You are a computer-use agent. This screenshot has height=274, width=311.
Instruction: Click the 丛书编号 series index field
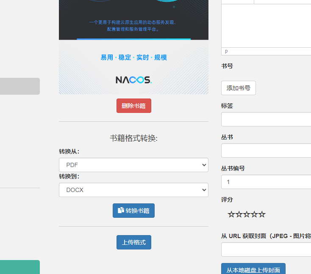point(266,182)
